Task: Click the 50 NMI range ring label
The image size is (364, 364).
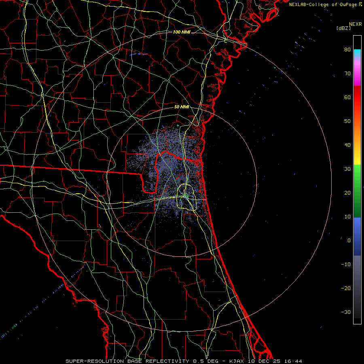Action: pos(182,107)
